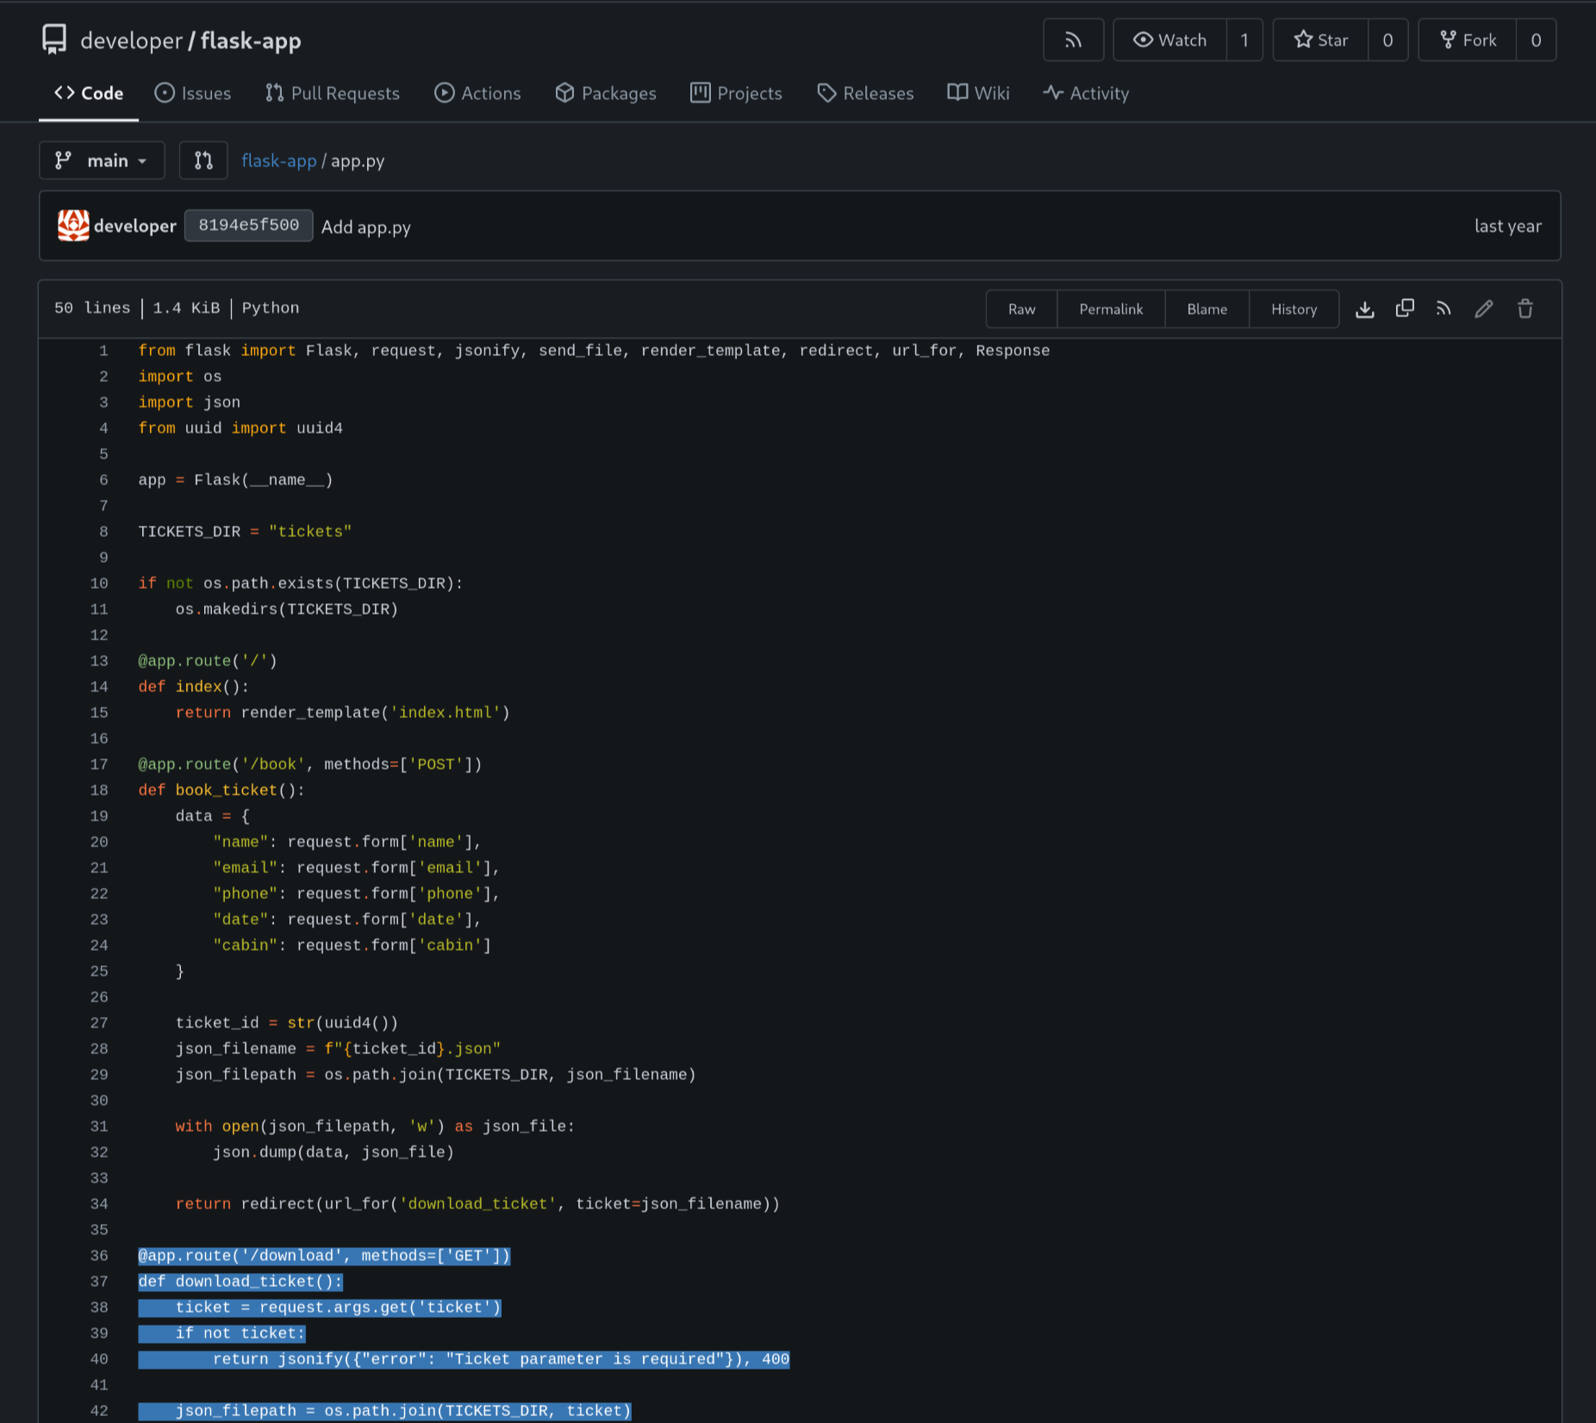Viewport: 1596px width, 1423px height.
Task: Click the 'def index():' line
Action: (194, 687)
